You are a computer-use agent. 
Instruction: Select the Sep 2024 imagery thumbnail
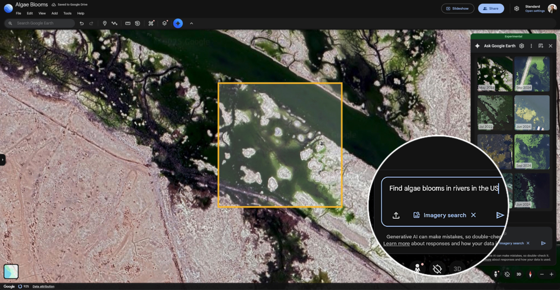coord(532,74)
